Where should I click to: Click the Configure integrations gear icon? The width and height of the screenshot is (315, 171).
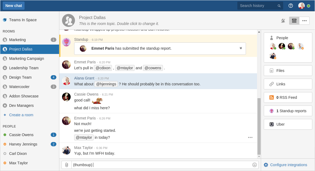point(266,165)
